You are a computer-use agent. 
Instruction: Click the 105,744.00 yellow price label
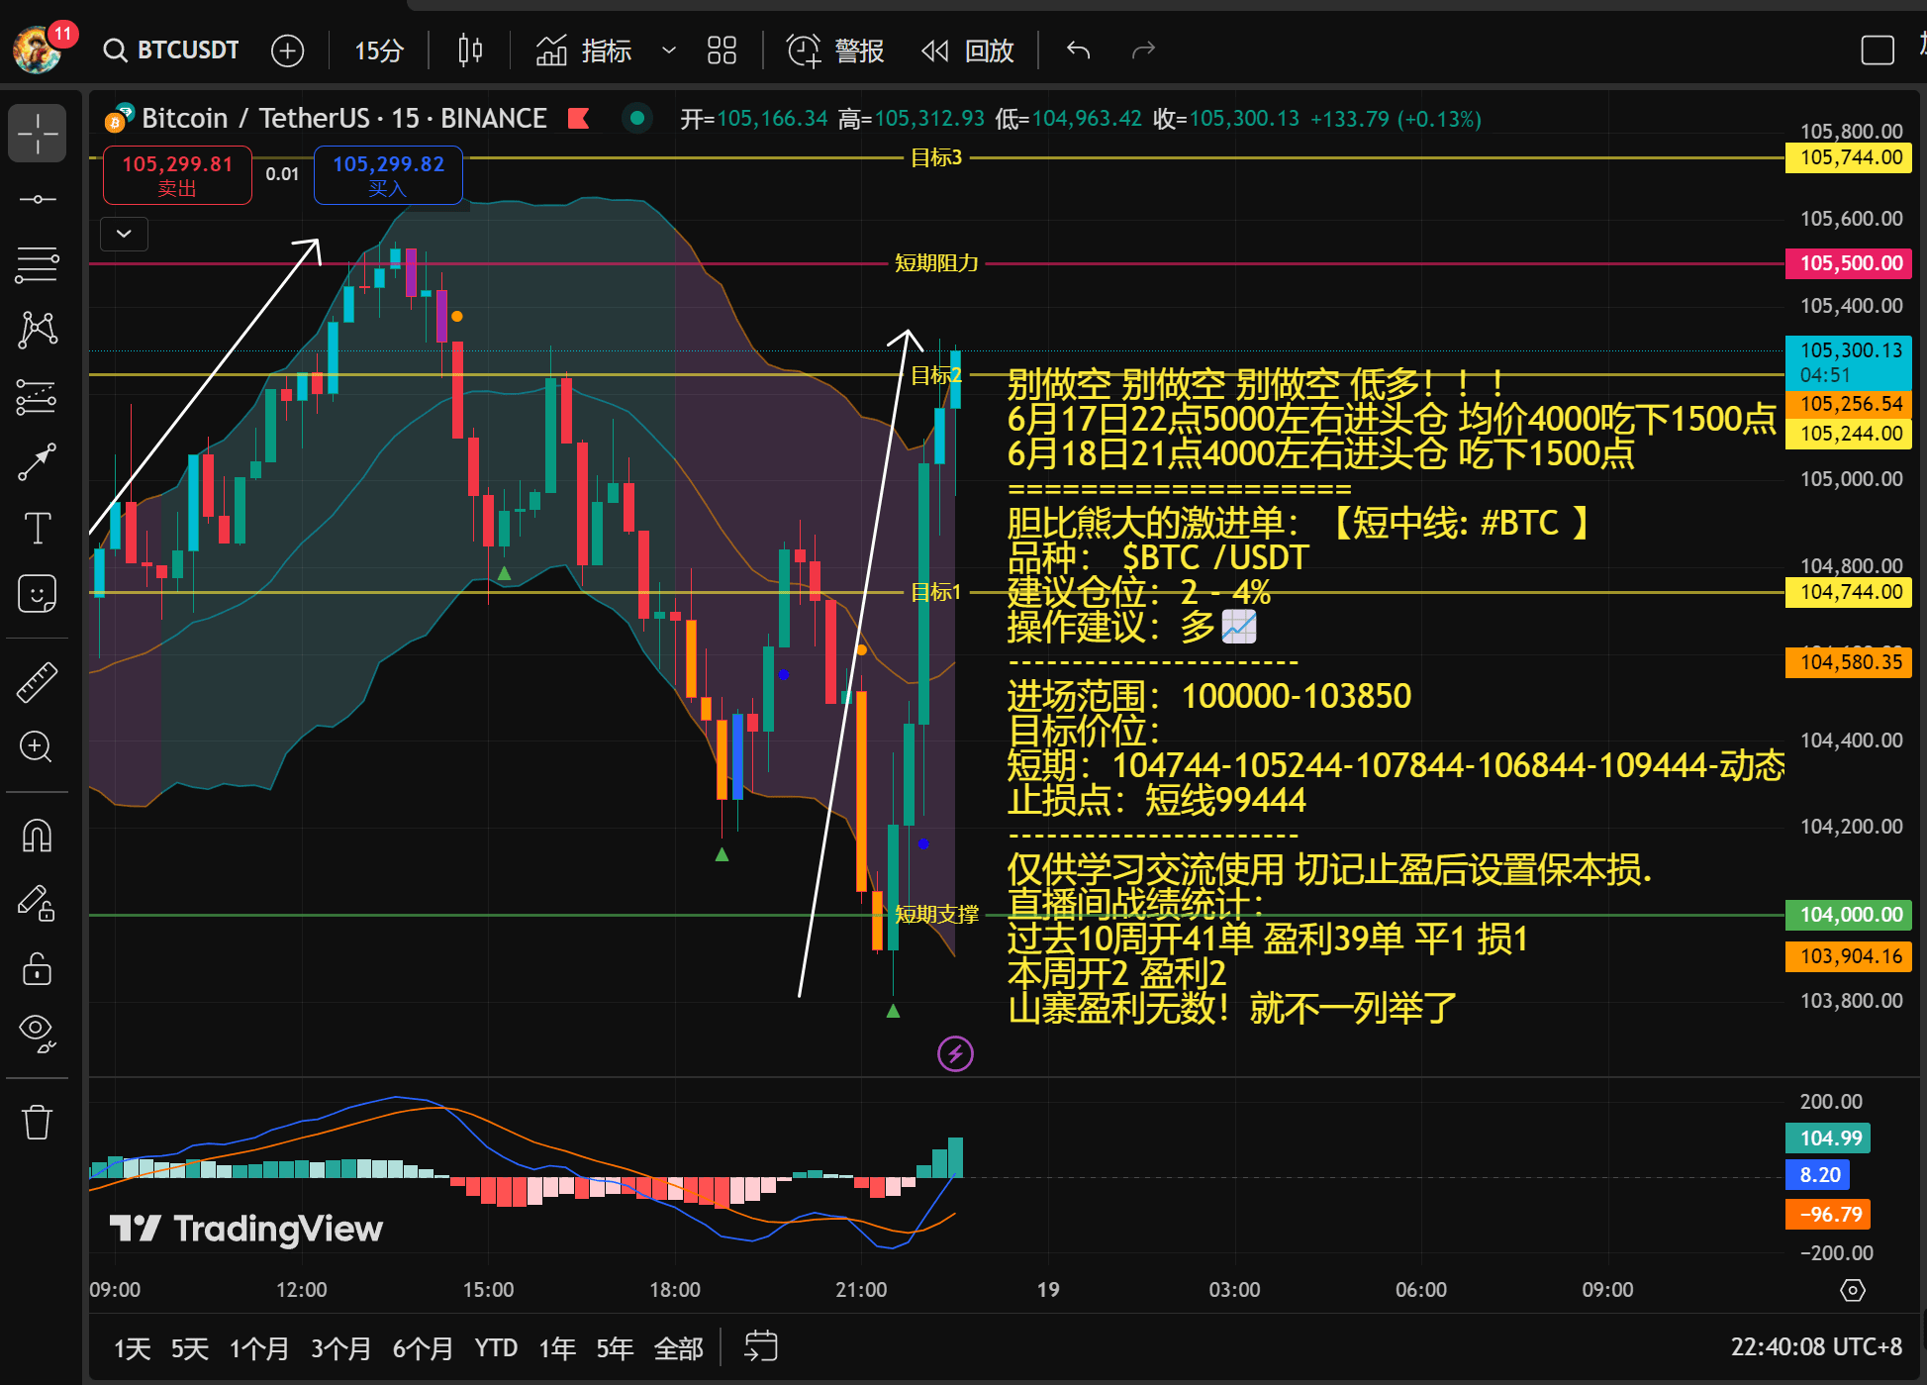pyautogui.click(x=1848, y=157)
